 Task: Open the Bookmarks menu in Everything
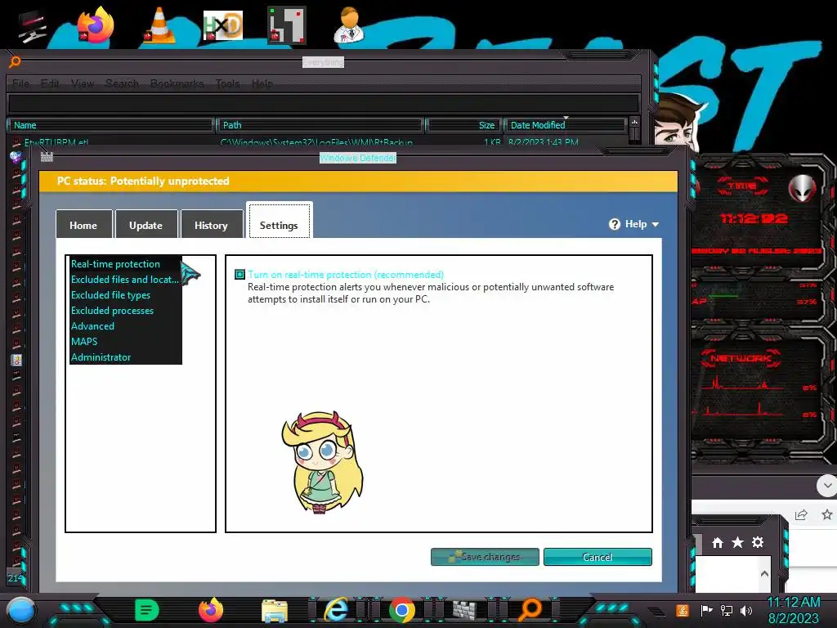tap(177, 83)
